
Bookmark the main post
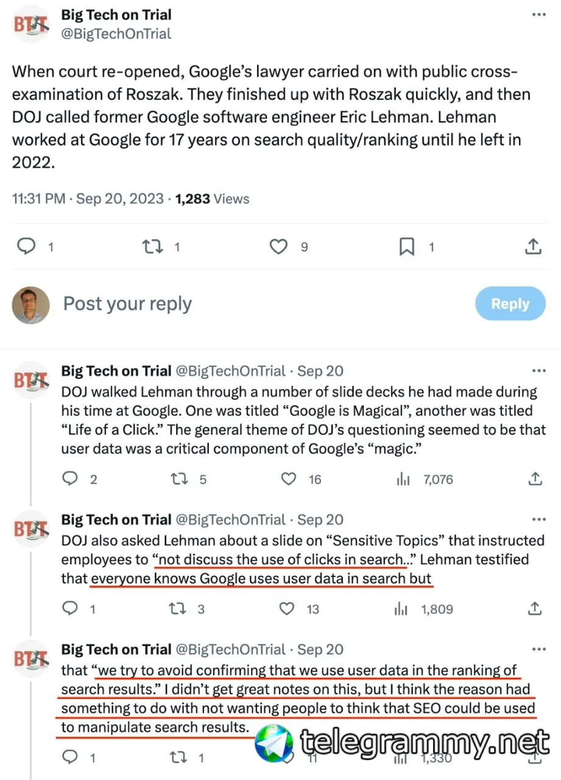(406, 247)
